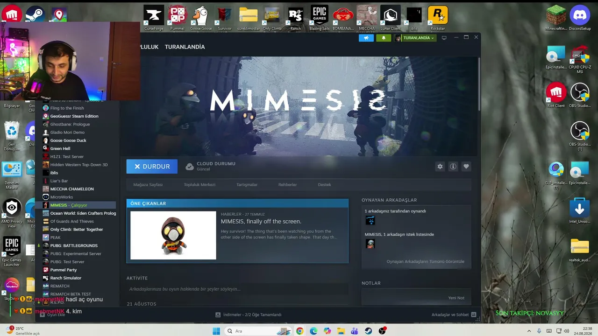The height and width of the screenshot is (336, 598).
Task: Add MIMESIS to favorites with heart
Action: tap(466, 167)
